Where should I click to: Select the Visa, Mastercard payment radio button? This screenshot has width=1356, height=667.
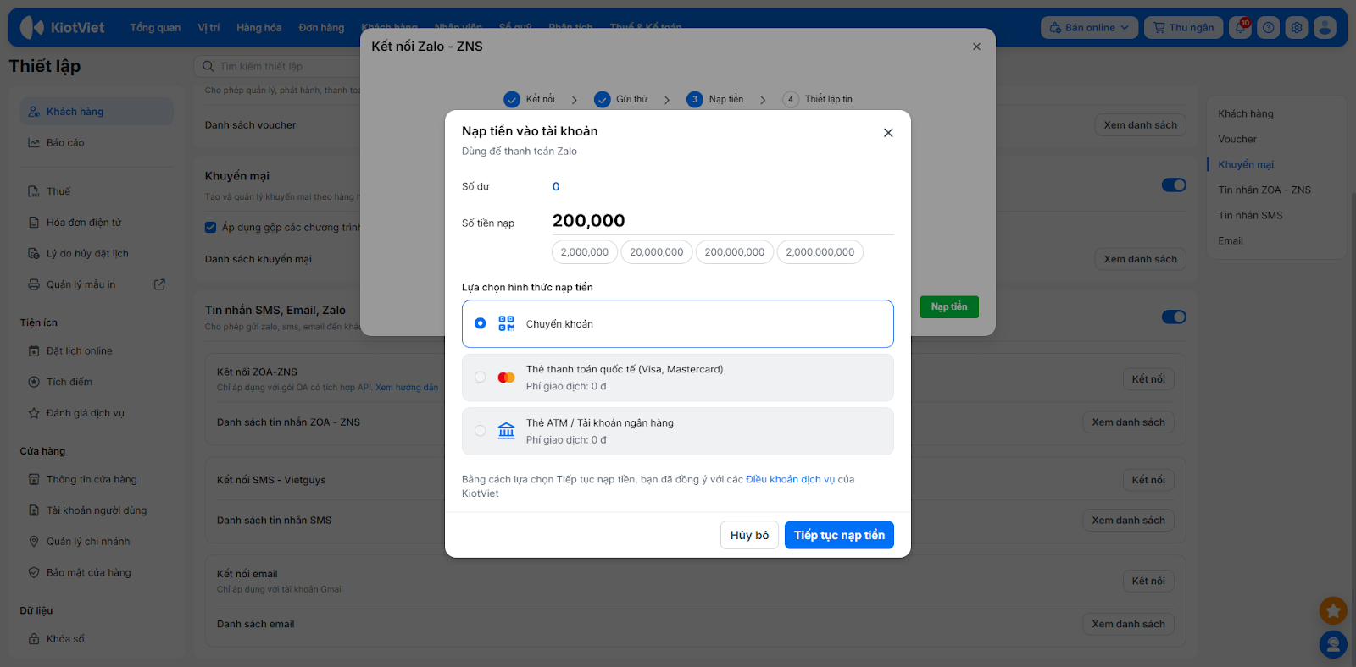coord(481,378)
